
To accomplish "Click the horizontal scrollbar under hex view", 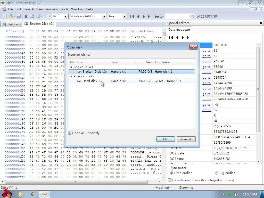I will [x=76, y=182].
